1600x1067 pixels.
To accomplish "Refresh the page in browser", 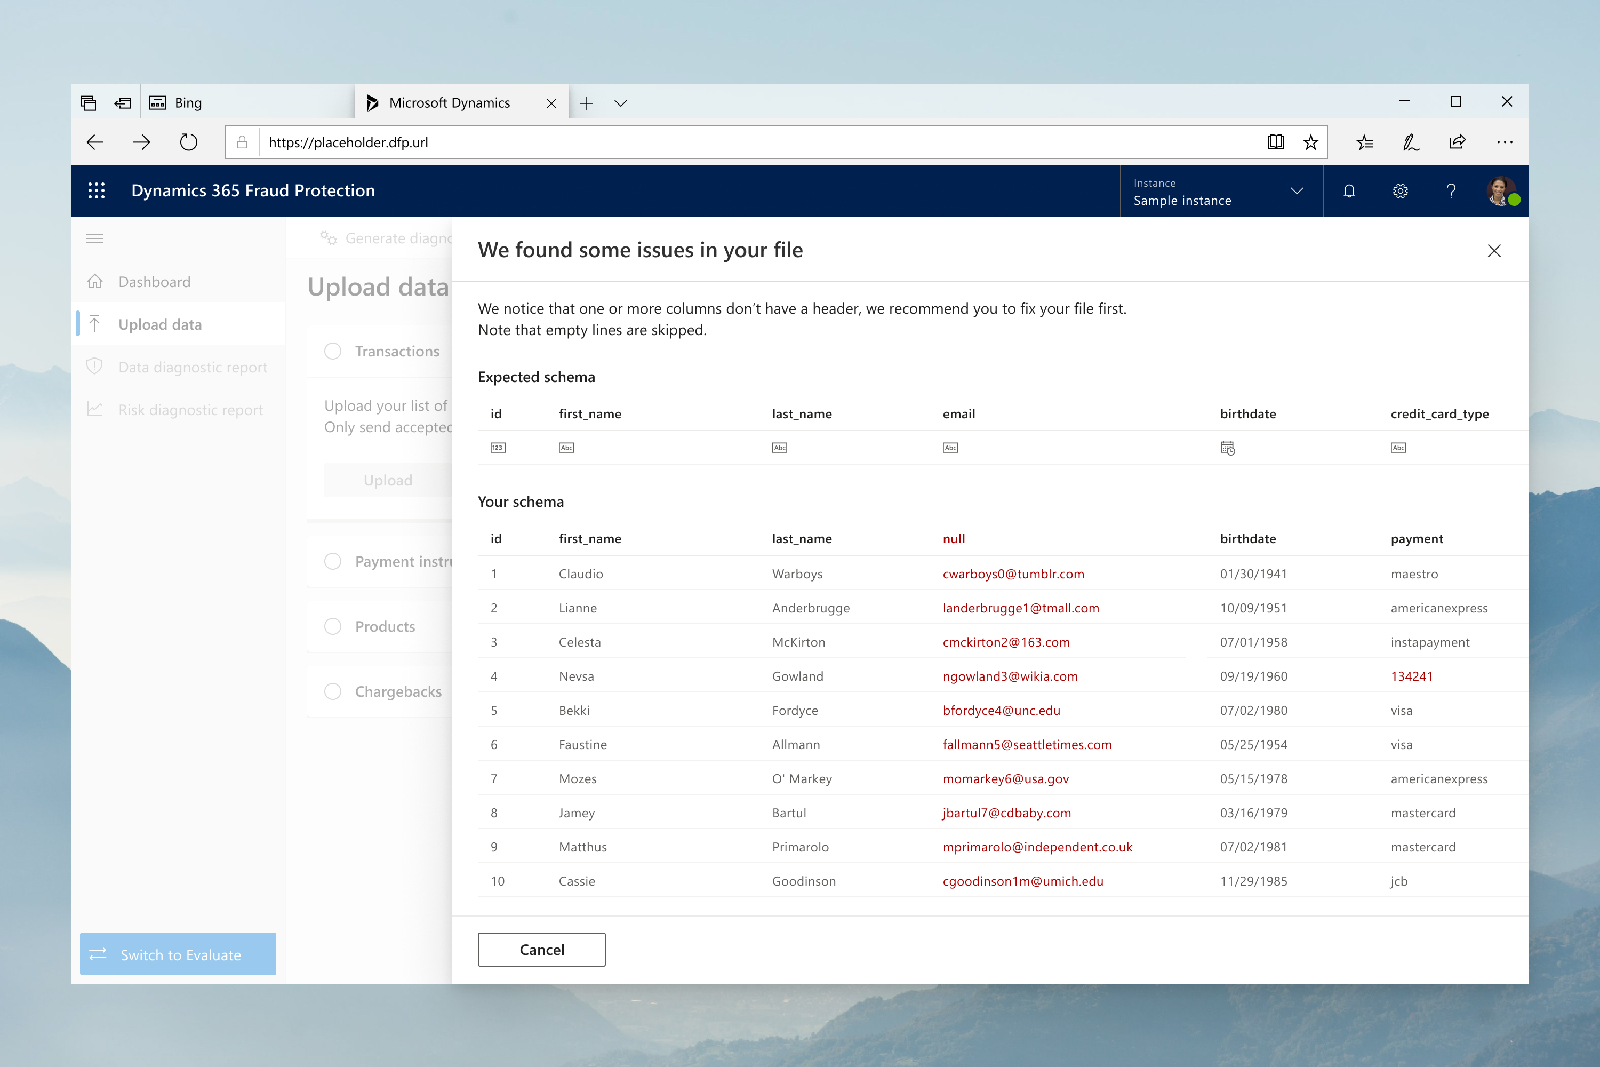I will point(188,142).
